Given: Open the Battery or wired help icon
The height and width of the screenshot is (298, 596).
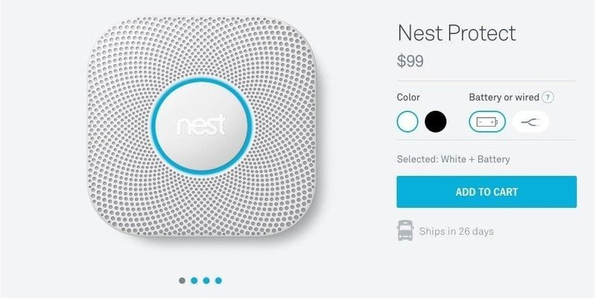Looking at the screenshot, I should 548,98.
